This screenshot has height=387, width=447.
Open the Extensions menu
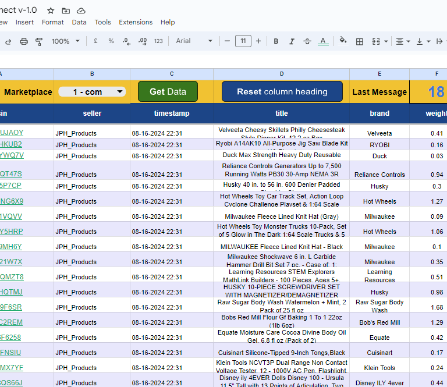pos(136,22)
